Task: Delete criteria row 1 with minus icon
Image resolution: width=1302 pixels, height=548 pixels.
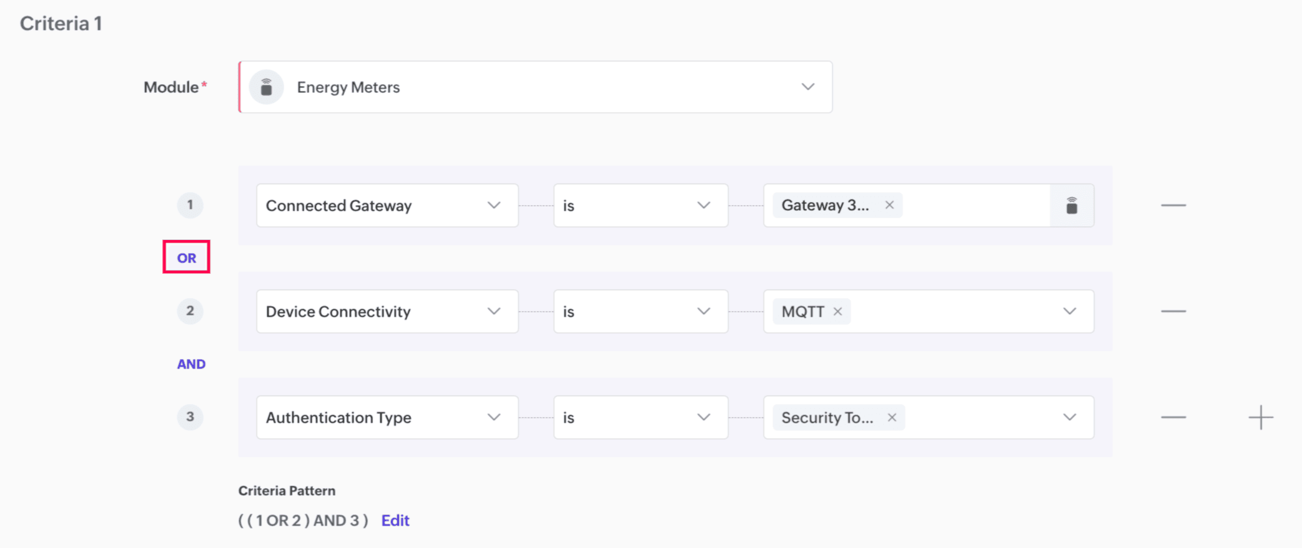Action: pos(1173,205)
